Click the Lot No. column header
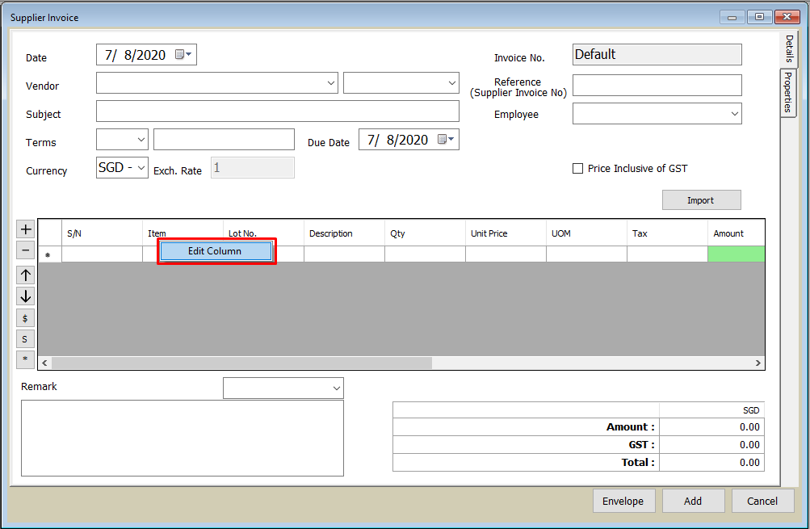 point(263,233)
